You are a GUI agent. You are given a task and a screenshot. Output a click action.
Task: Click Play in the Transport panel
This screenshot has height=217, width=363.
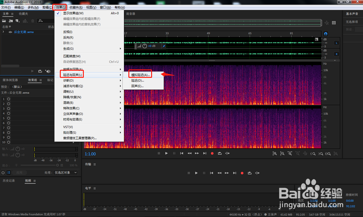196,173
